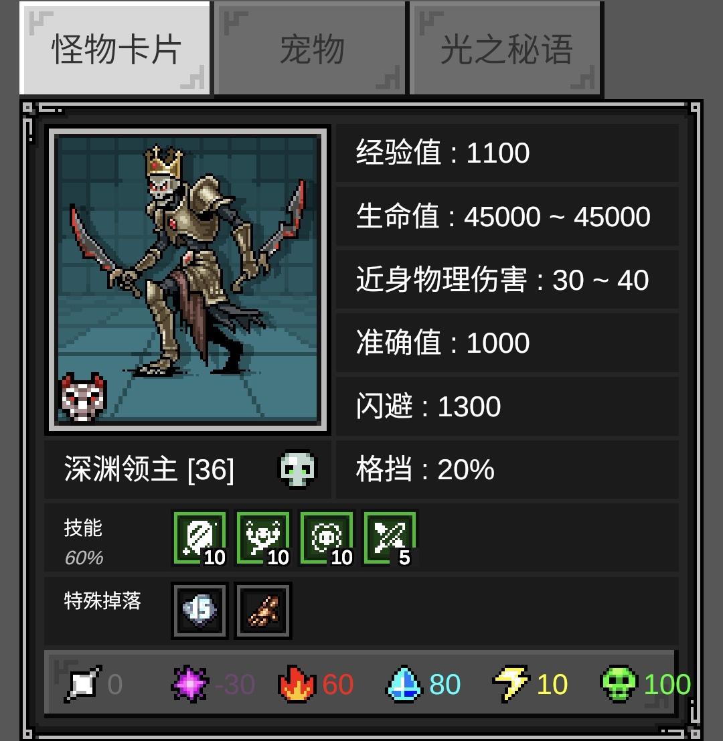Select the blue water resistance icon showing 80
Viewport: 723px width, 741px height.
[404, 683]
